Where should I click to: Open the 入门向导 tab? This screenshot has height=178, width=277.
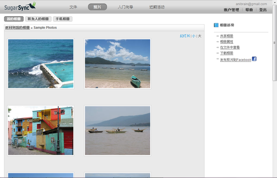pos(126,7)
